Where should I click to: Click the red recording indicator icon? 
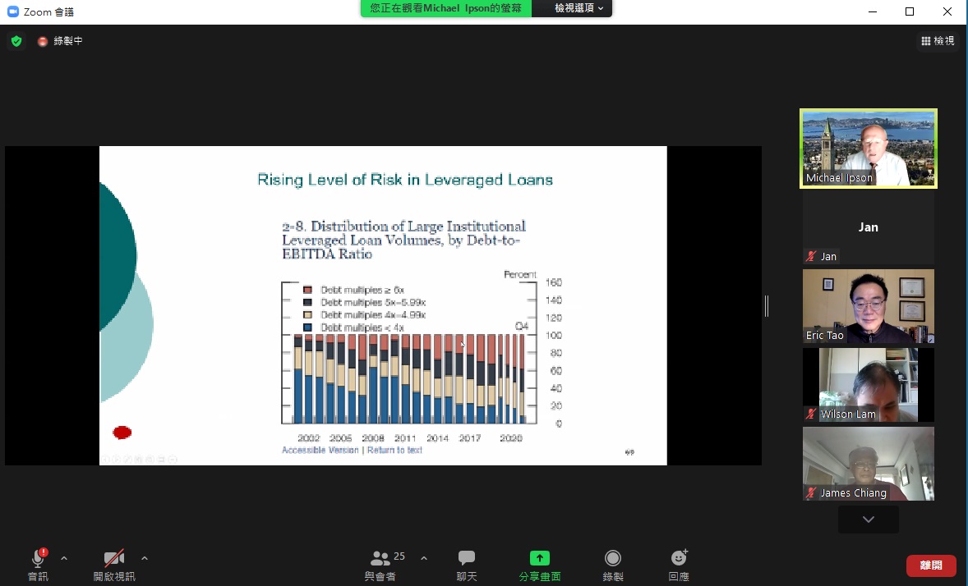pos(43,41)
